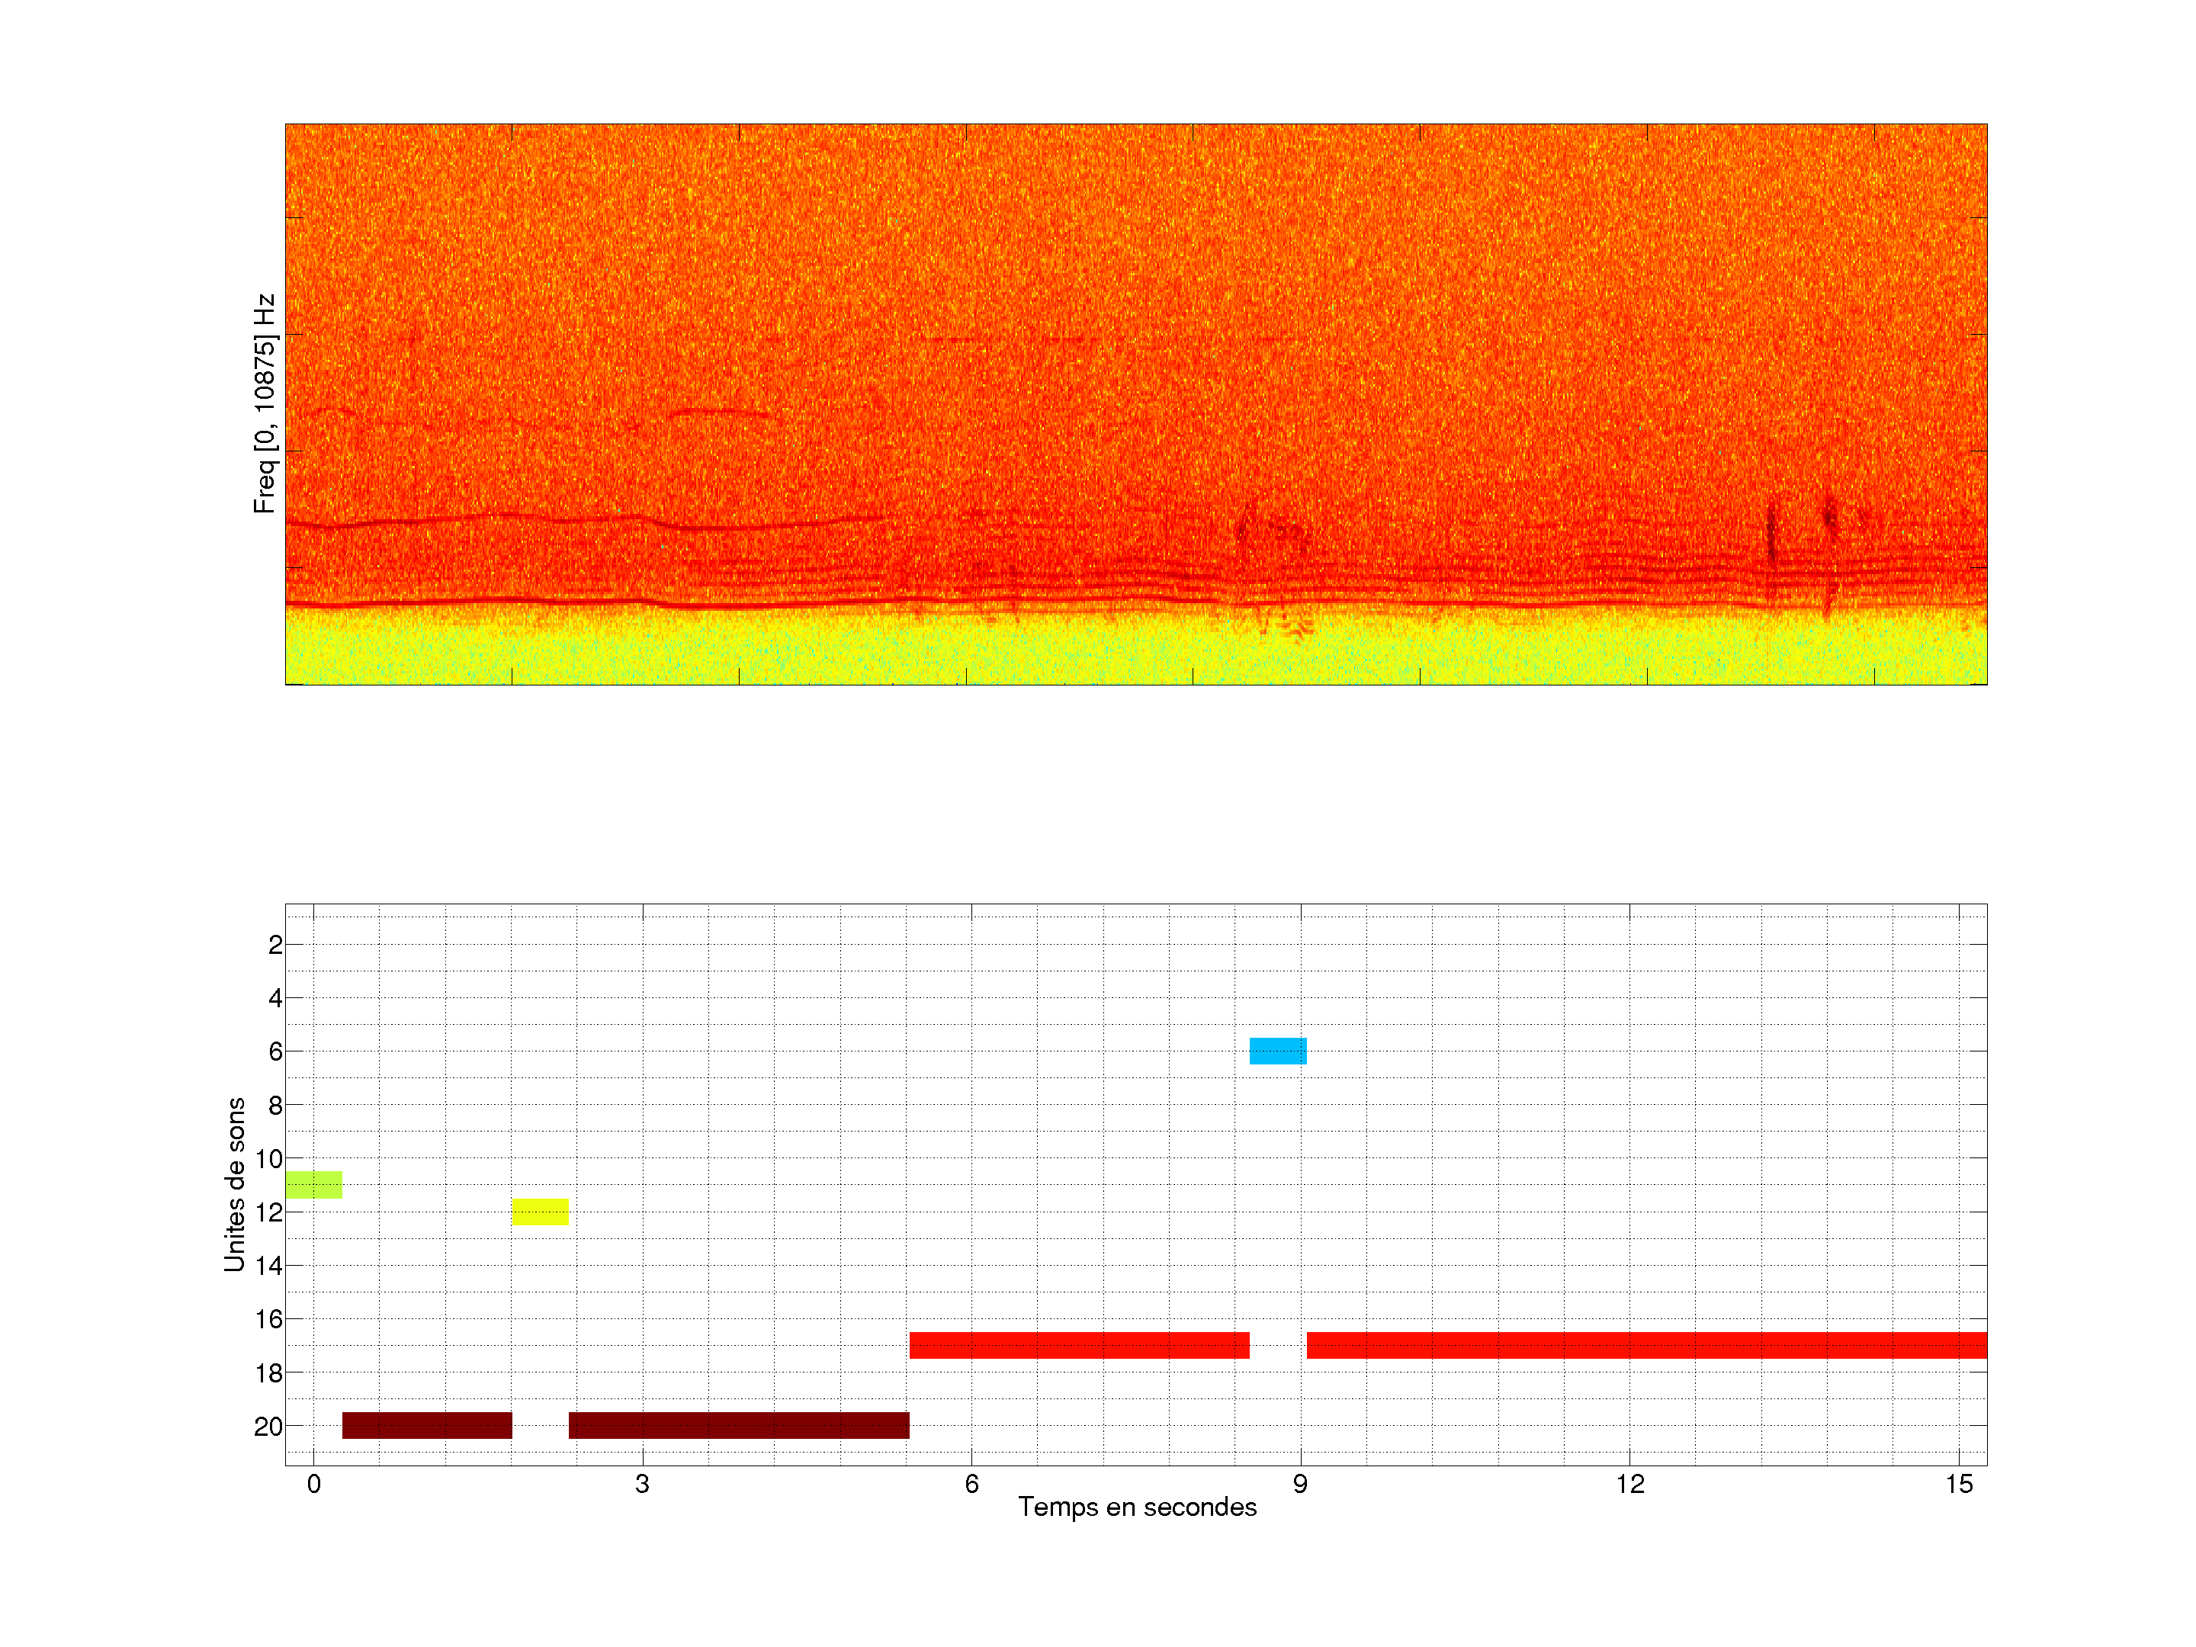This screenshot has width=2196, height=1647.
Task: Click the x-axis tick label 0
Action: [x=313, y=1484]
